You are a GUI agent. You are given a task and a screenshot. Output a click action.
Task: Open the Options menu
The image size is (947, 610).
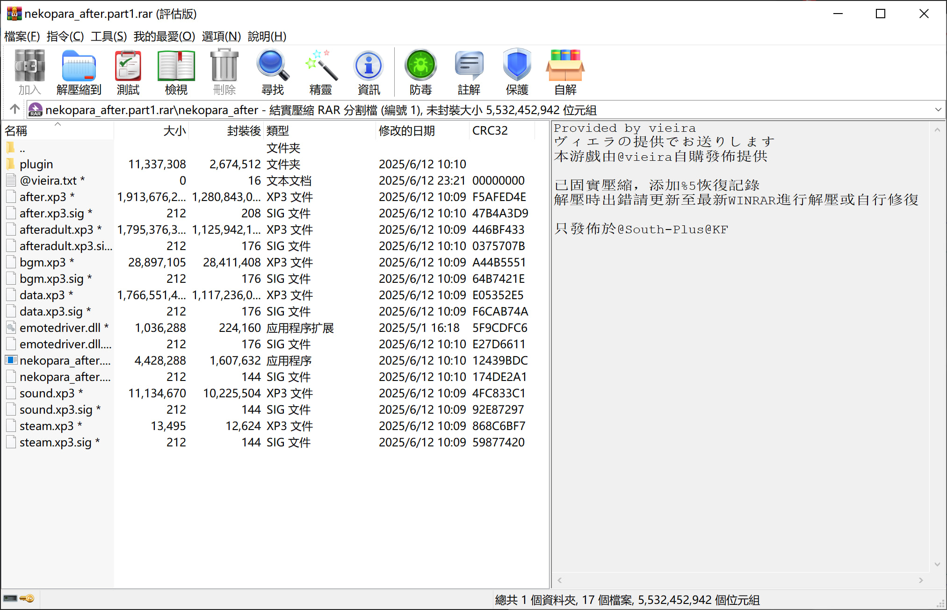click(221, 36)
